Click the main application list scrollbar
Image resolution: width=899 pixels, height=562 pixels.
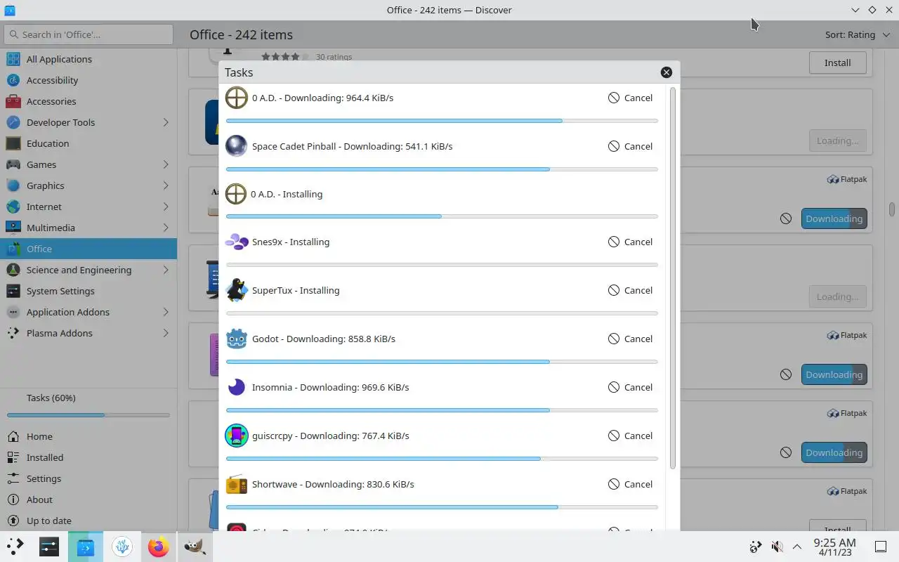[x=892, y=209]
